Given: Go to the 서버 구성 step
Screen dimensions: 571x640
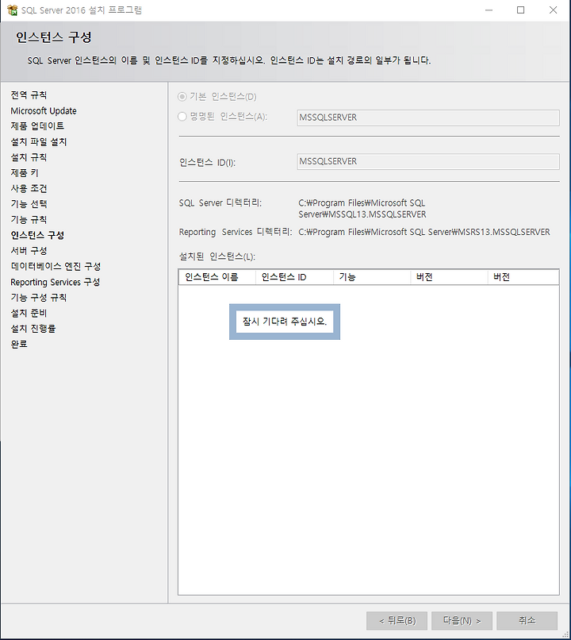Looking at the screenshot, I should pos(29,251).
